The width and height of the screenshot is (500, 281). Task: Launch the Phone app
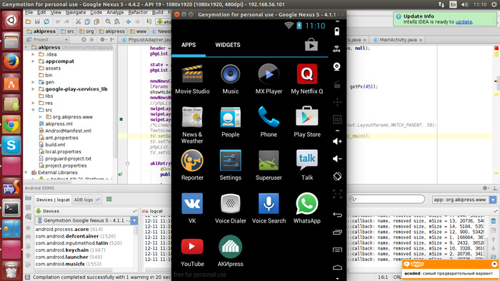(269, 122)
